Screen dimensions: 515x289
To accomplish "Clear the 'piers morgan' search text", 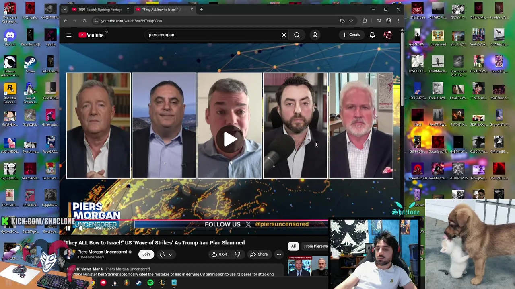I will point(284,35).
